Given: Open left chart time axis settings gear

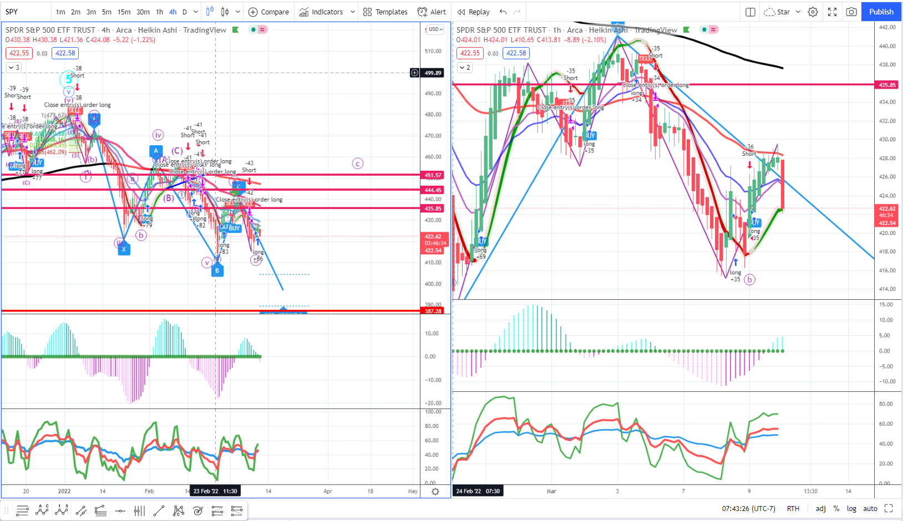Looking at the screenshot, I should point(435,491).
